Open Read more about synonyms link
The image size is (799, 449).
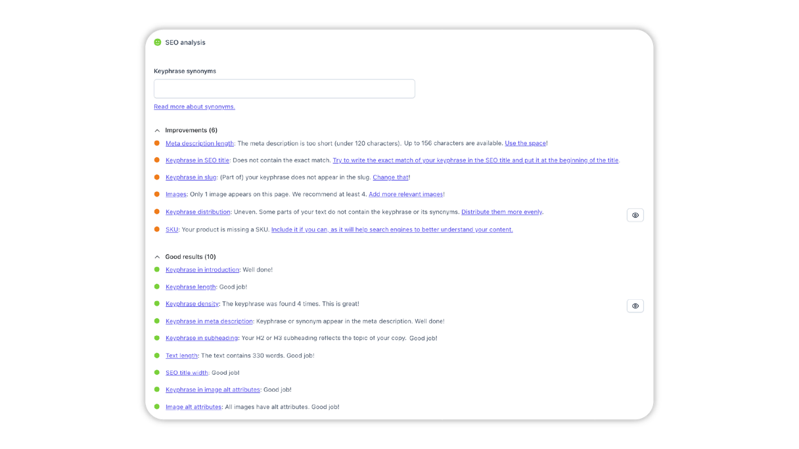tap(194, 106)
